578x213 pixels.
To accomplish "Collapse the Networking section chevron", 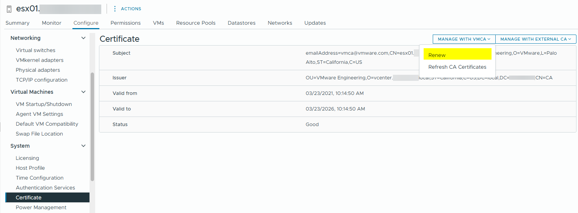I will tap(83, 38).
